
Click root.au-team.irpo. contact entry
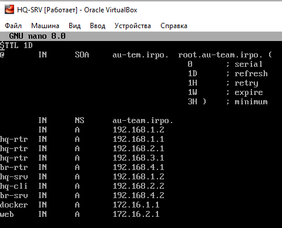220,55
